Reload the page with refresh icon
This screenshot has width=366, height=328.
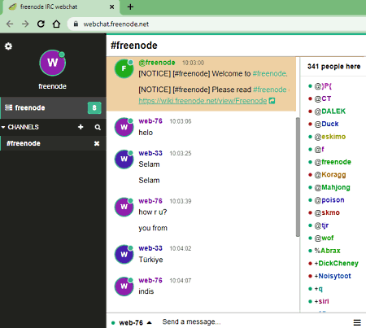coord(41,24)
